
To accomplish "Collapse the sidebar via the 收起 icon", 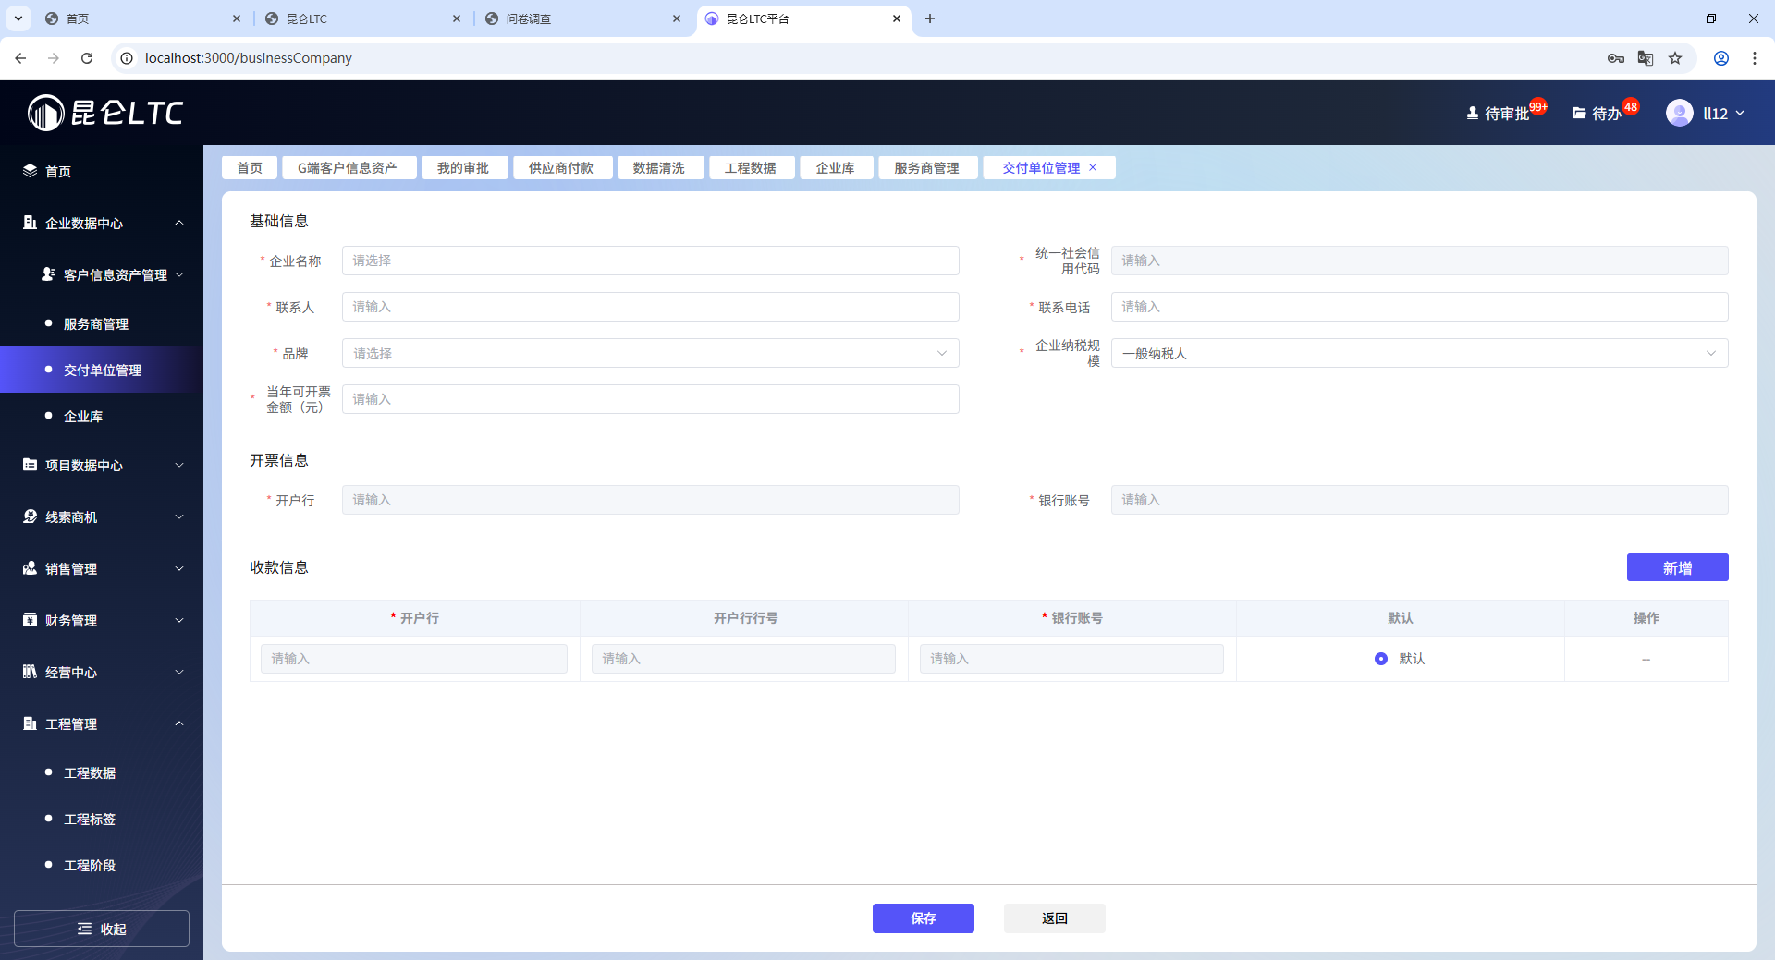I will coord(83,929).
